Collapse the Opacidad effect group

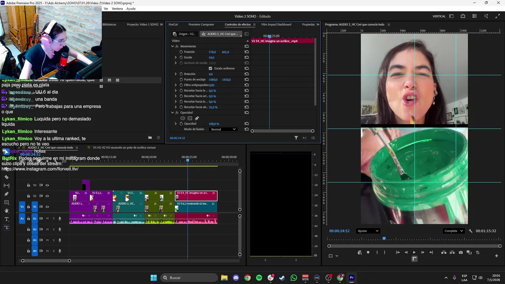(172, 112)
